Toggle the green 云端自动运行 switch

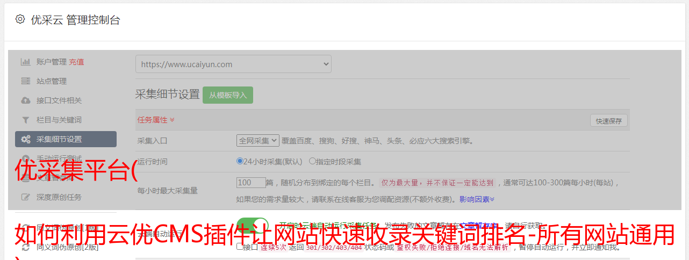[x=253, y=226]
